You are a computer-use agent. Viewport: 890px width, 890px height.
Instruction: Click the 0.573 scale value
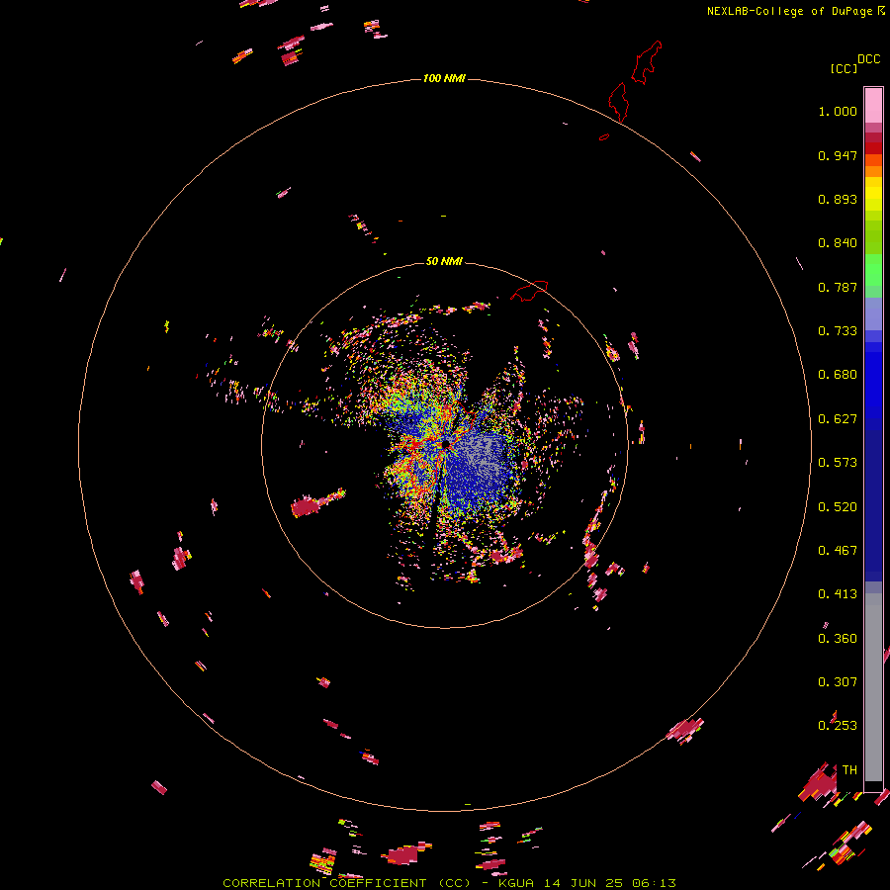point(838,463)
